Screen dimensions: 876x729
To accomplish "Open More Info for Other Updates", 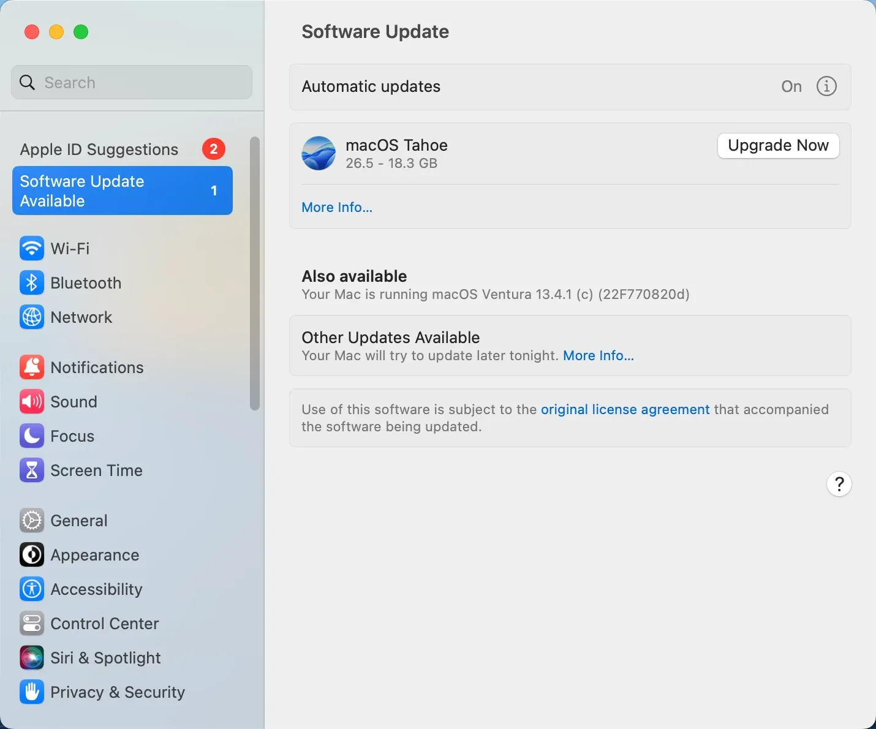I will pyautogui.click(x=598, y=355).
